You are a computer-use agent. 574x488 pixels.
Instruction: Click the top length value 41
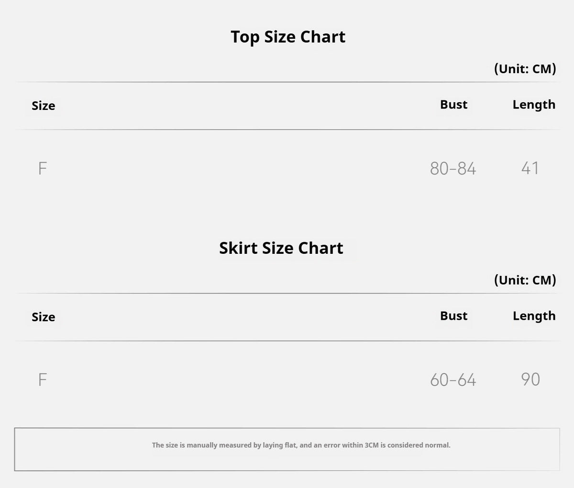[x=530, y=168]
